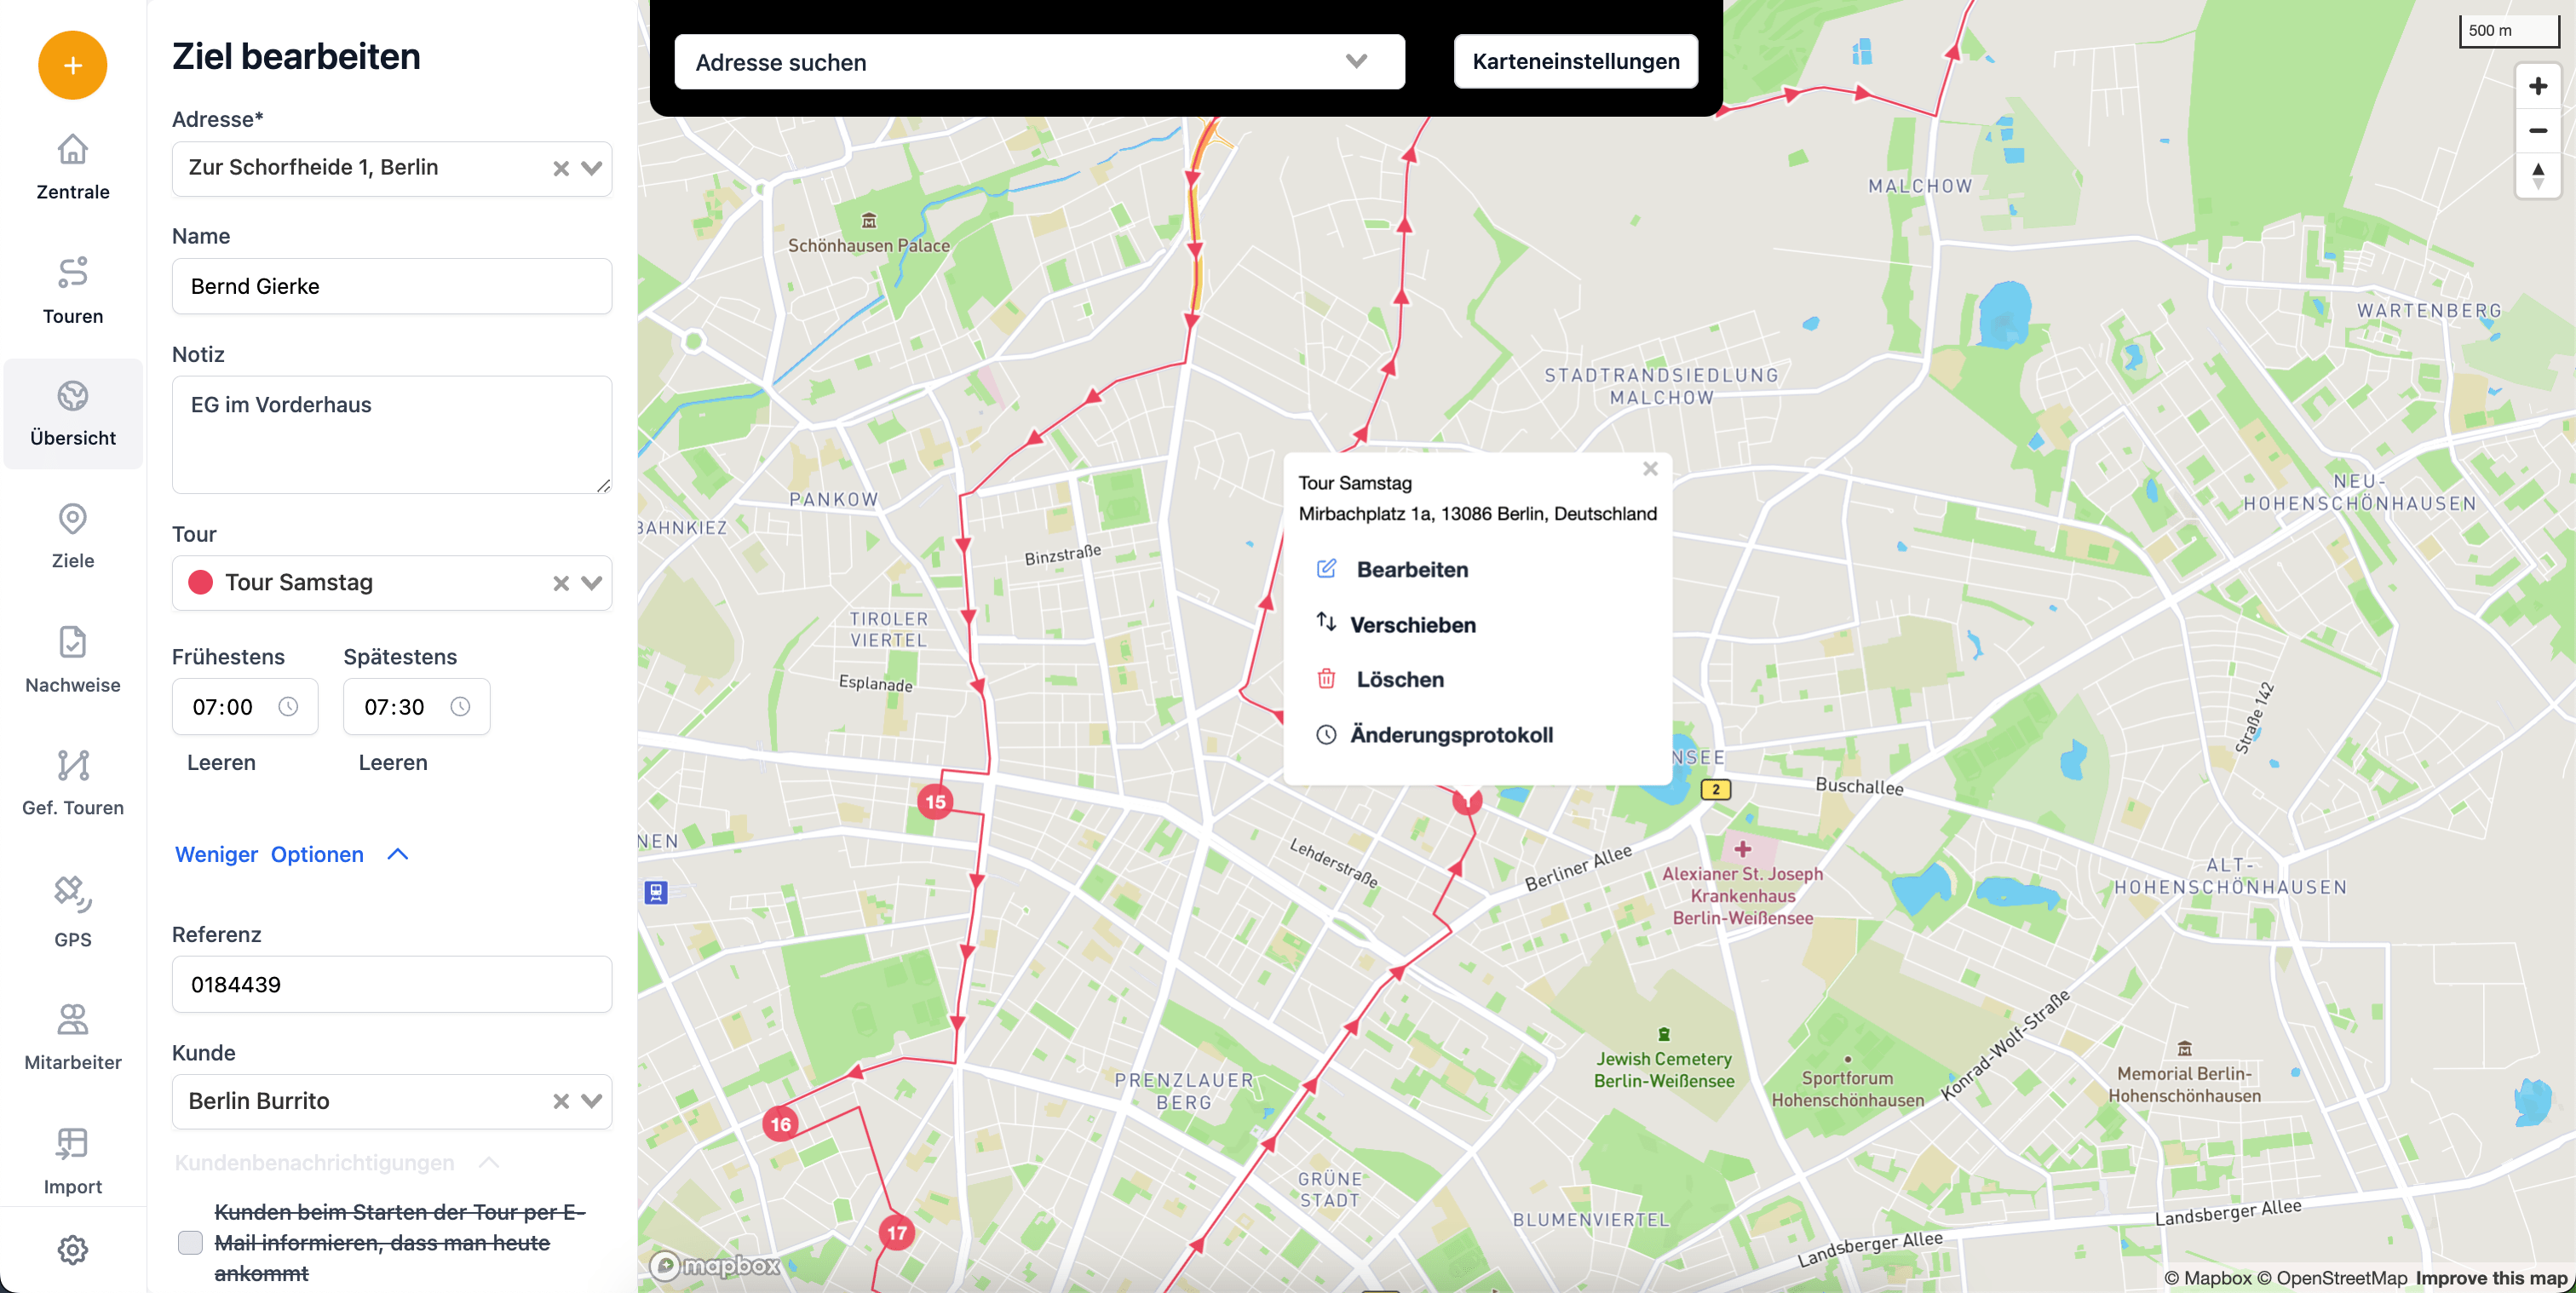This screenshot has width=2576, height=1293.
Task: Open the Mitarbeiter people icon
Action: (72, 1019)
